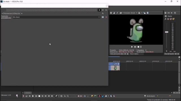Close the Vista previa de vídeo tab

click(128, 54)
